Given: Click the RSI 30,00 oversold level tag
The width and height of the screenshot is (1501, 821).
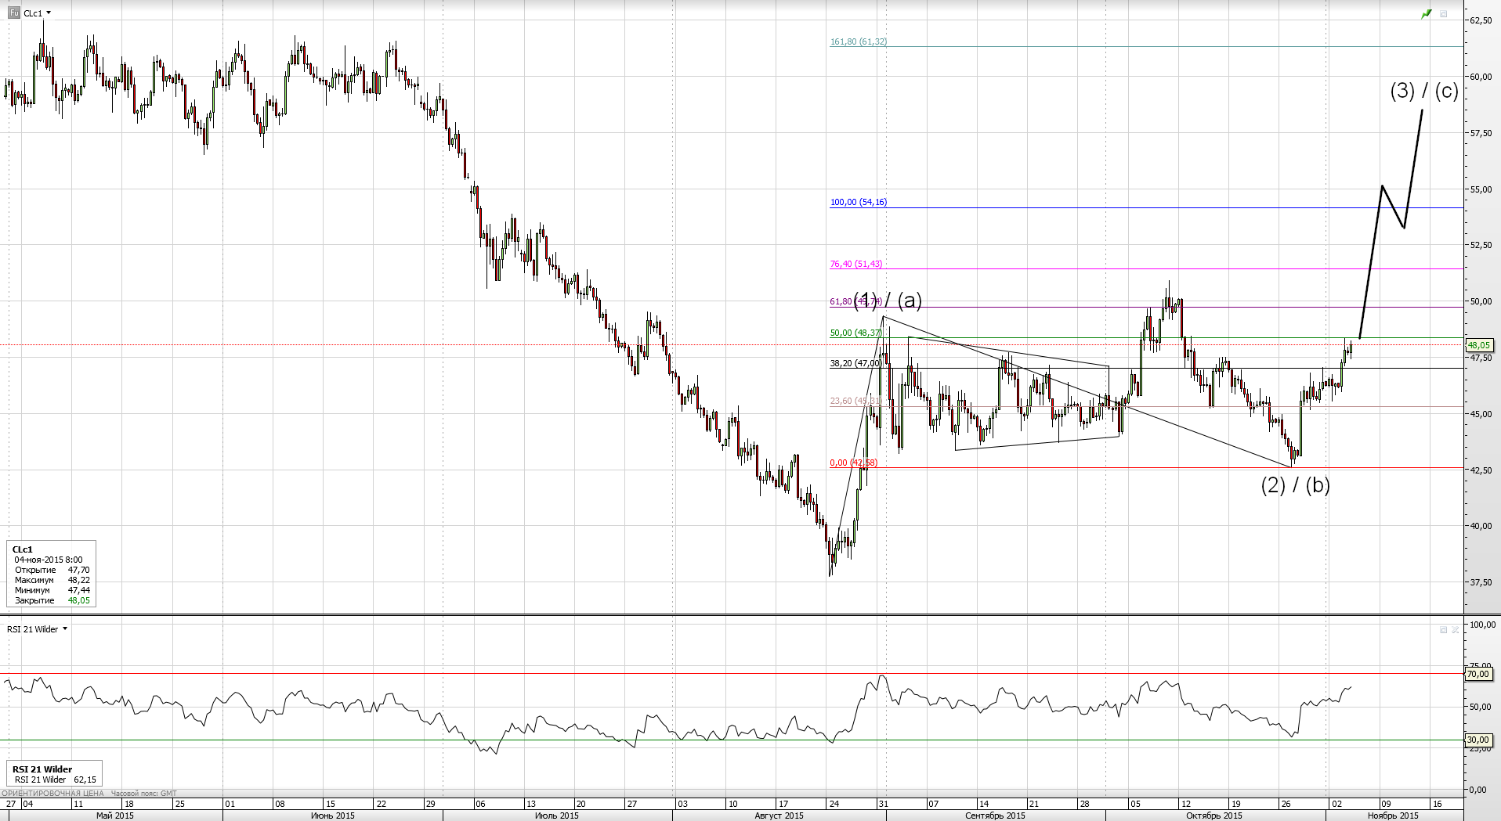Looking at the screenshot, I should (1477, 740).
